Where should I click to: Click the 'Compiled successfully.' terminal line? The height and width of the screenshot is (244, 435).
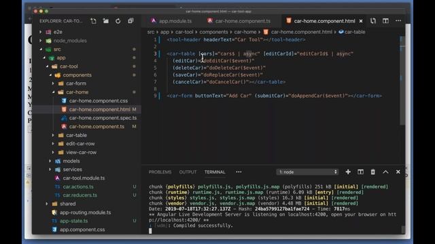coord(203,226)
